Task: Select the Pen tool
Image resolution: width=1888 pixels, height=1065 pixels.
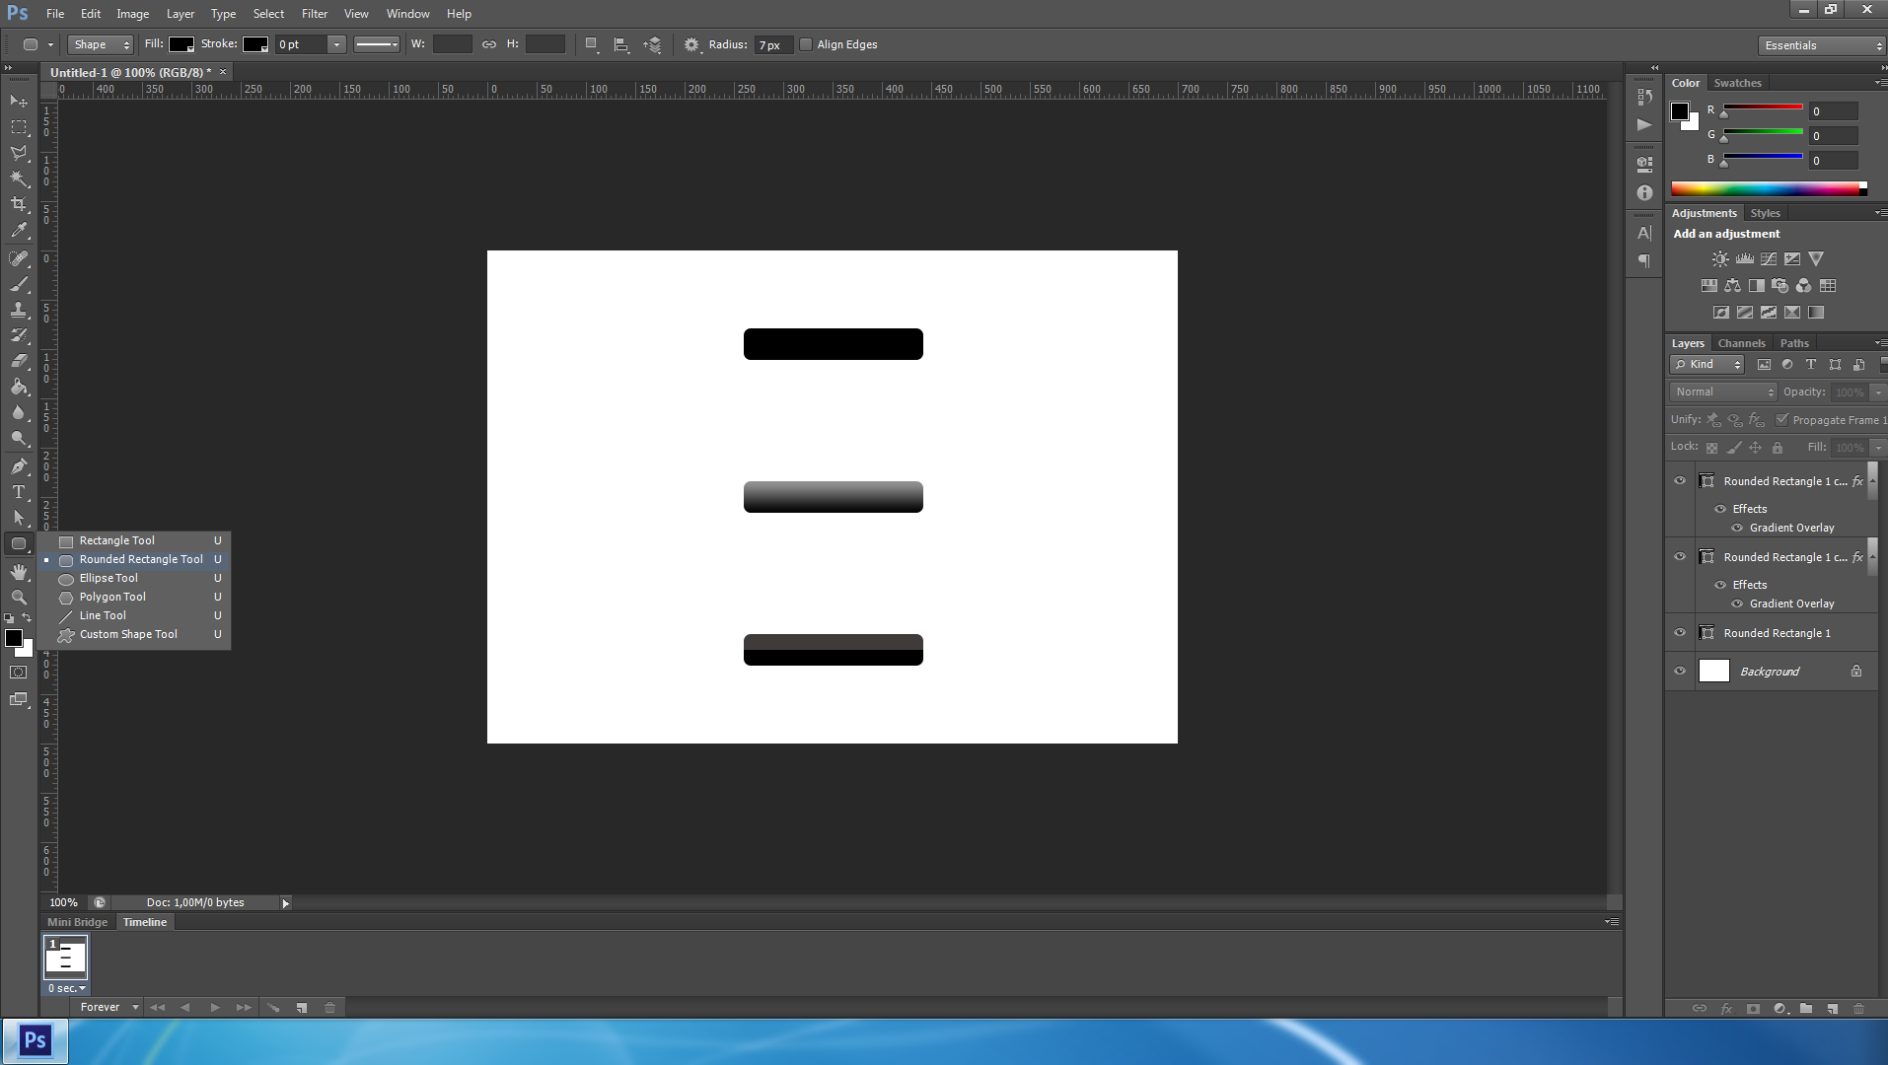Action: pyautogui.click(x=19, y=465)
